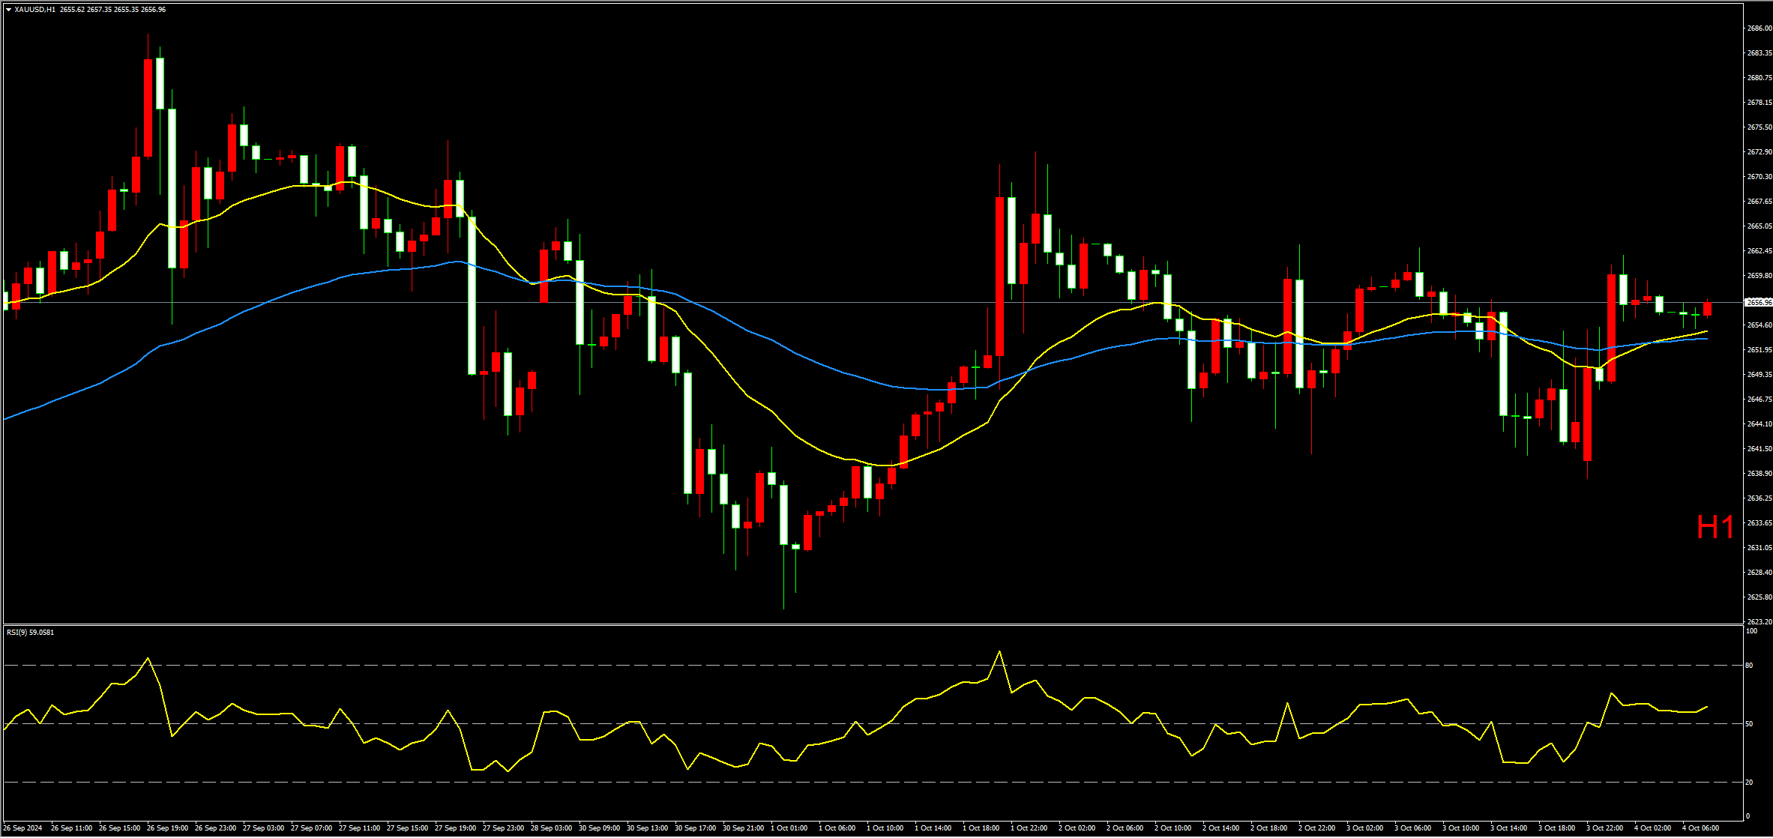Click RSI scale level 20
Image resolution: width=1773 pixels, height=838 pixels.
[x=1750, y=783]
